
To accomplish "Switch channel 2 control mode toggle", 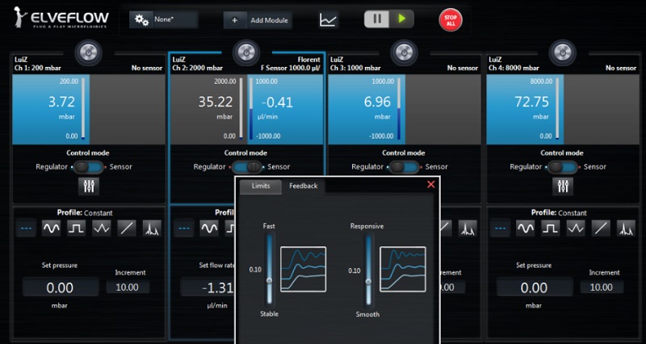I will click(x=246, y=166).
